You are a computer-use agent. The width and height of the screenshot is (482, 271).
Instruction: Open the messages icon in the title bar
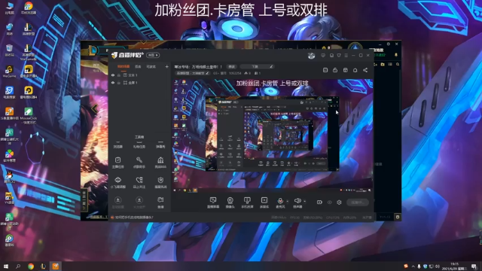point(323,55)
